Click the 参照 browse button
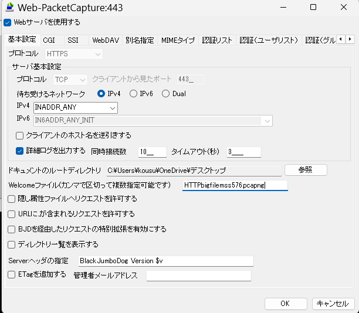 [305, 170]
